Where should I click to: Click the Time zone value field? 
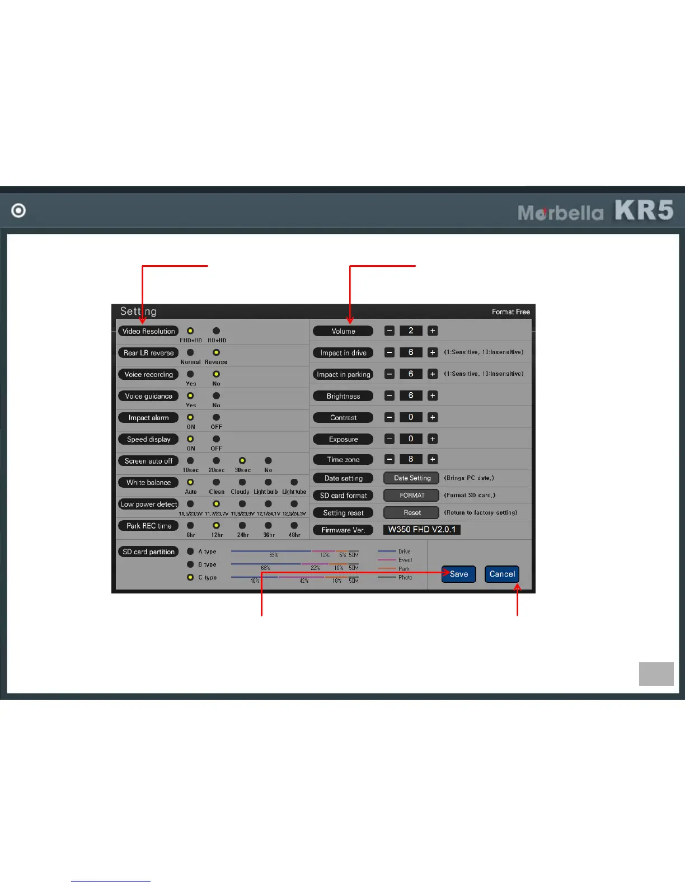pos(411,459)
